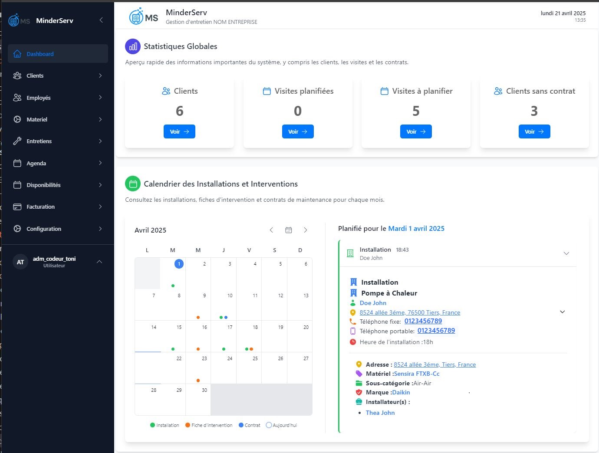Go to next month in calendar
This screenshot has height=453, width=599.
pos(306,230)
